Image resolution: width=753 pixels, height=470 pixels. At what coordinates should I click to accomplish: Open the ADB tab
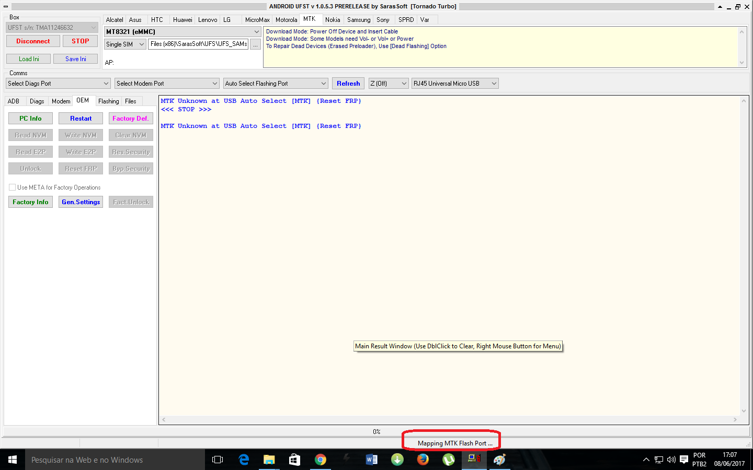coord(14,101)
